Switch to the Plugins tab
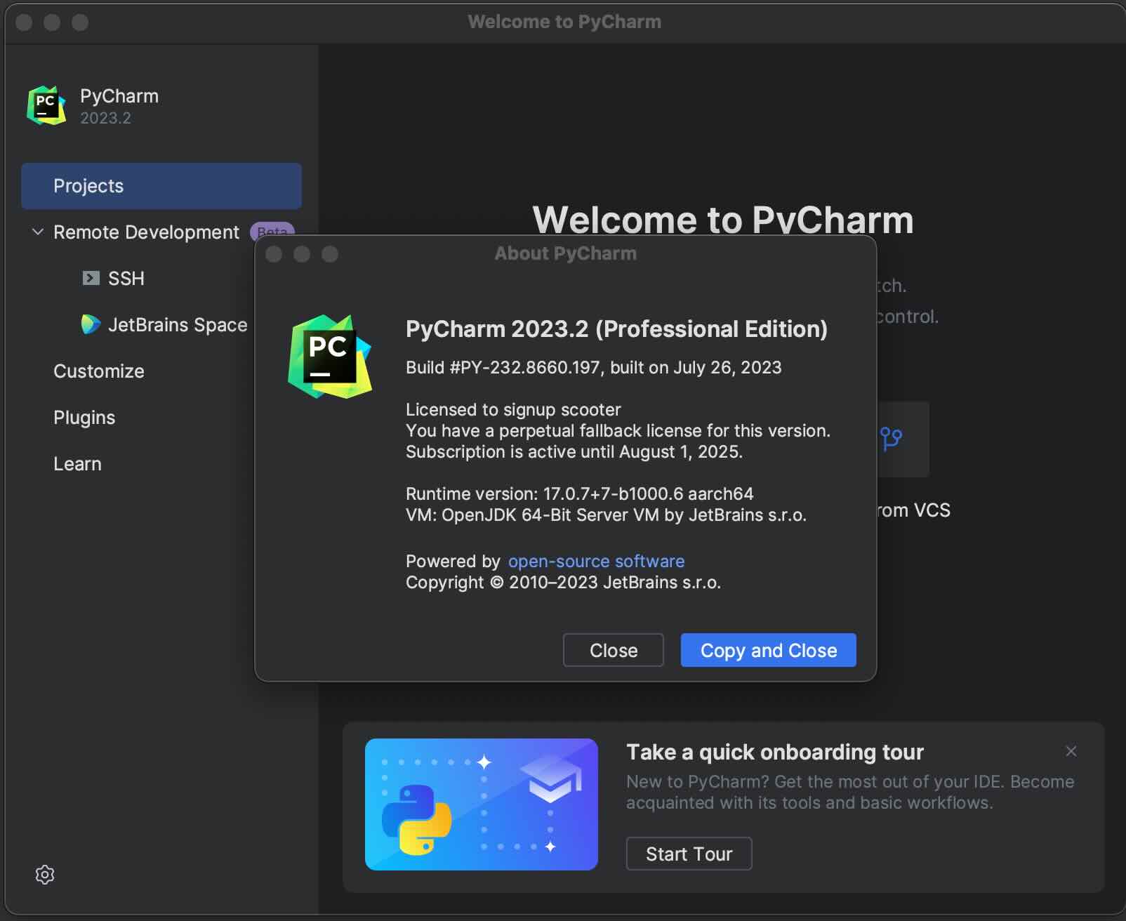 coord(84,418)
